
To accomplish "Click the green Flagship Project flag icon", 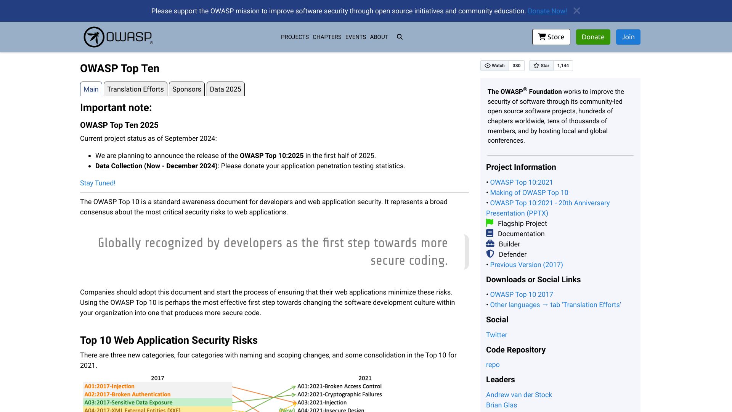I will tap(490, 223).
